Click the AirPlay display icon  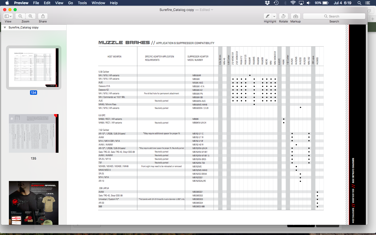tap(301, 3)
